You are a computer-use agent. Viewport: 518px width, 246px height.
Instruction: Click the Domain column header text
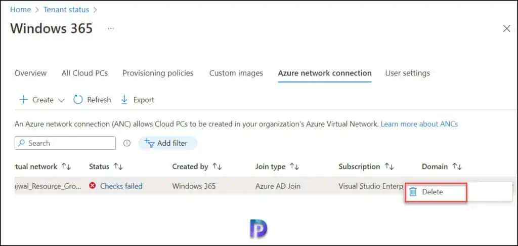click(x=435, y=167)
